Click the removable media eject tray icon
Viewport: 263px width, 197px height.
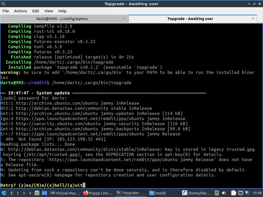click(217, 193)
